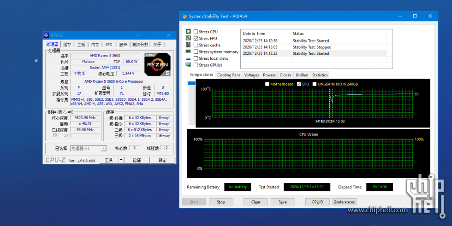
Task: Select the 关于 tab in CPU-Z
Action: tap(157, 45)
